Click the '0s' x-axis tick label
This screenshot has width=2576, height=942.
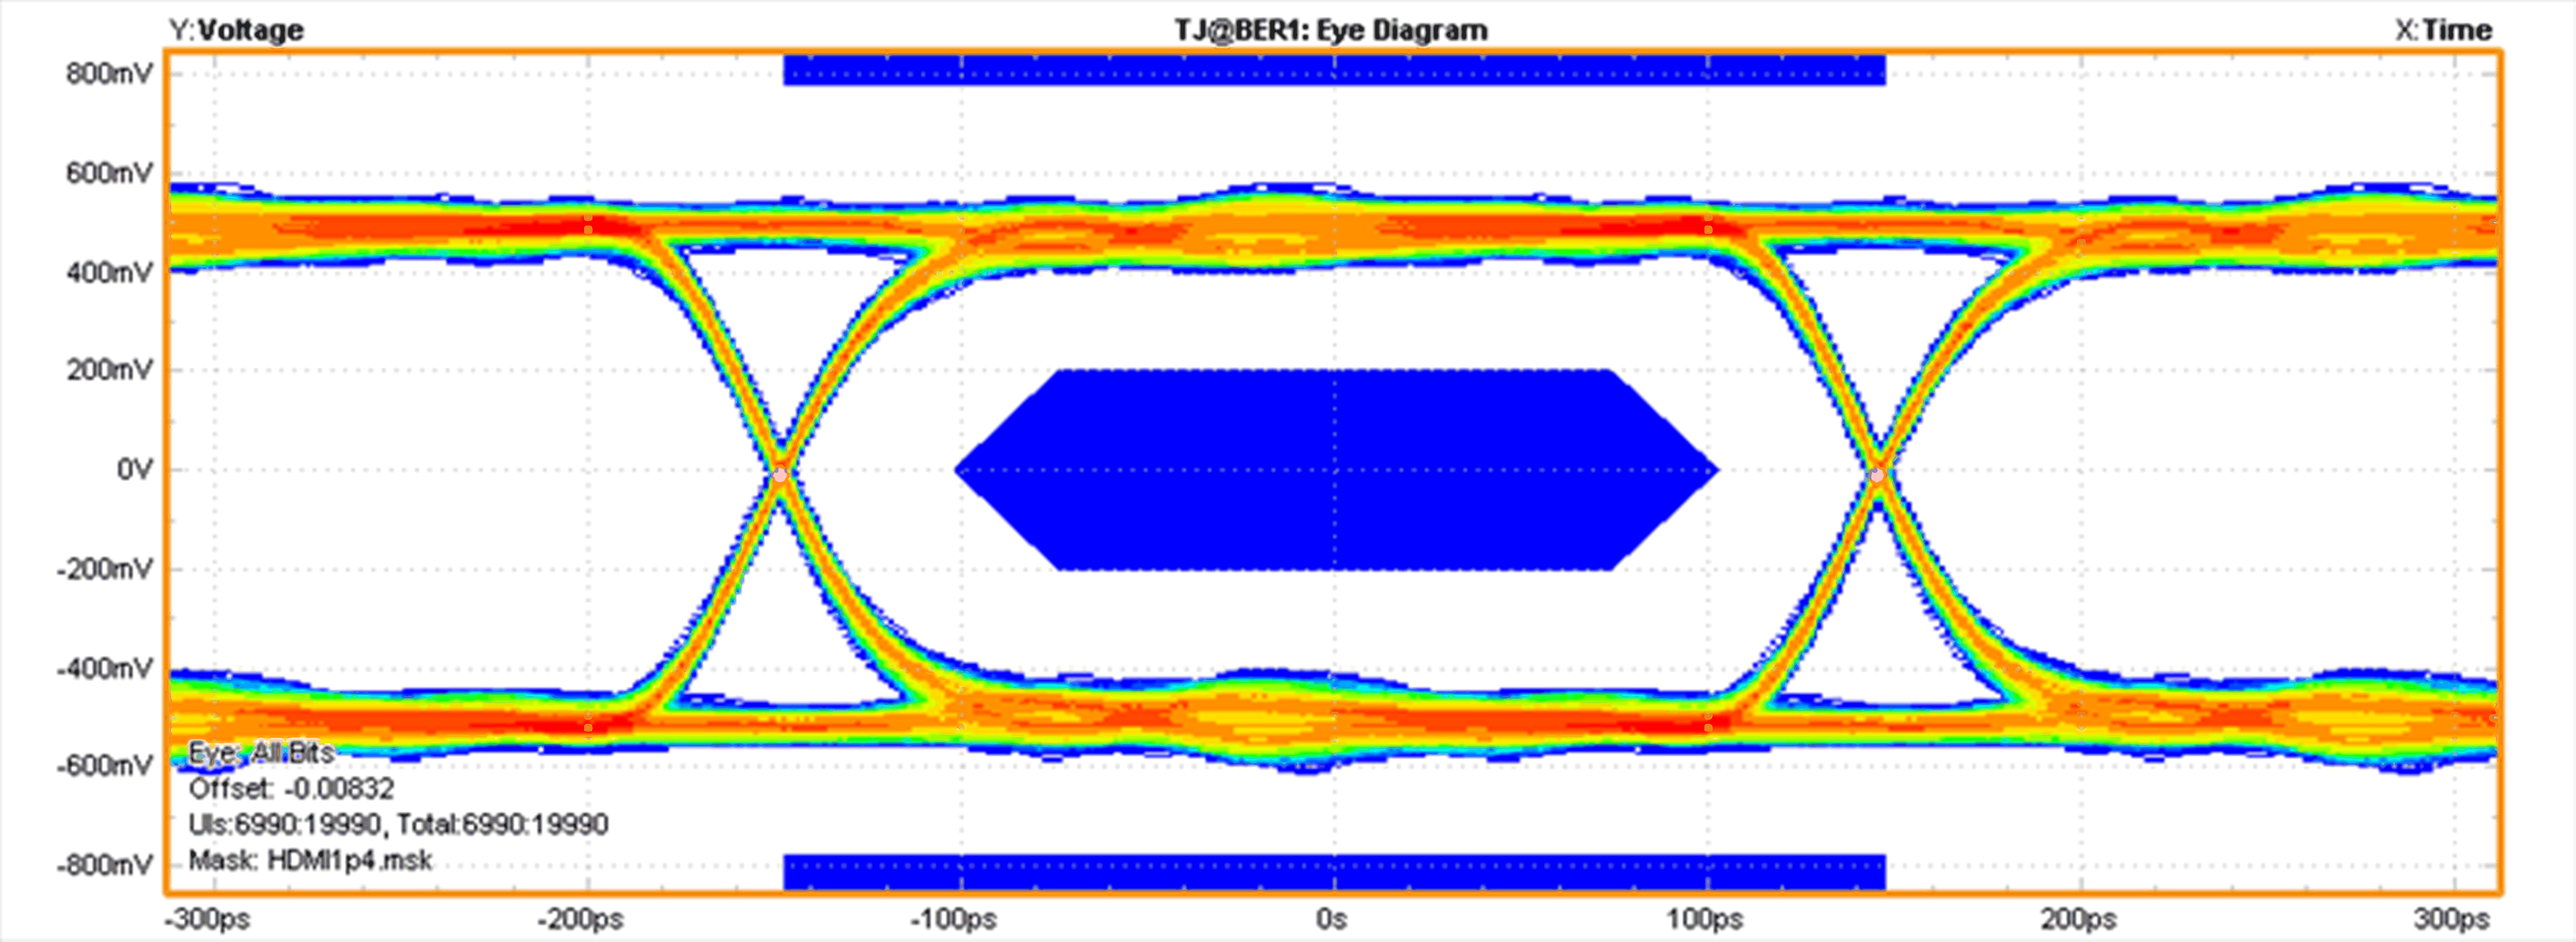[x=1331, y=919]
